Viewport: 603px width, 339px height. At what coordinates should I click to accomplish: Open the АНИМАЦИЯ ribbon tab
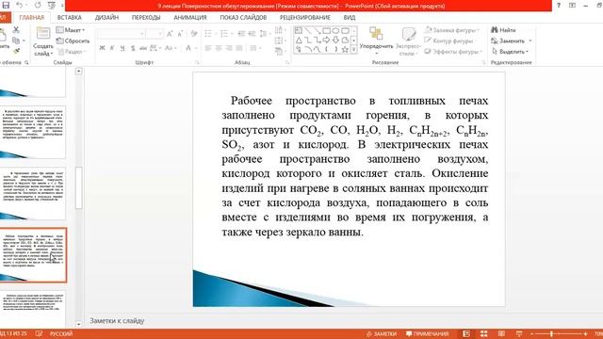pos(190,17)
